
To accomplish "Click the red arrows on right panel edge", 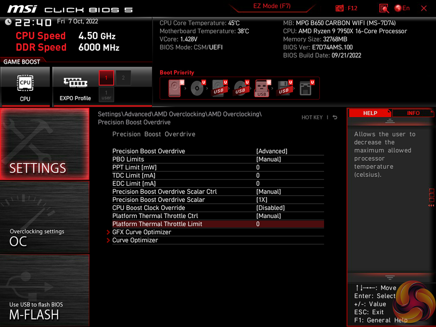I will [x=431, y=205].
